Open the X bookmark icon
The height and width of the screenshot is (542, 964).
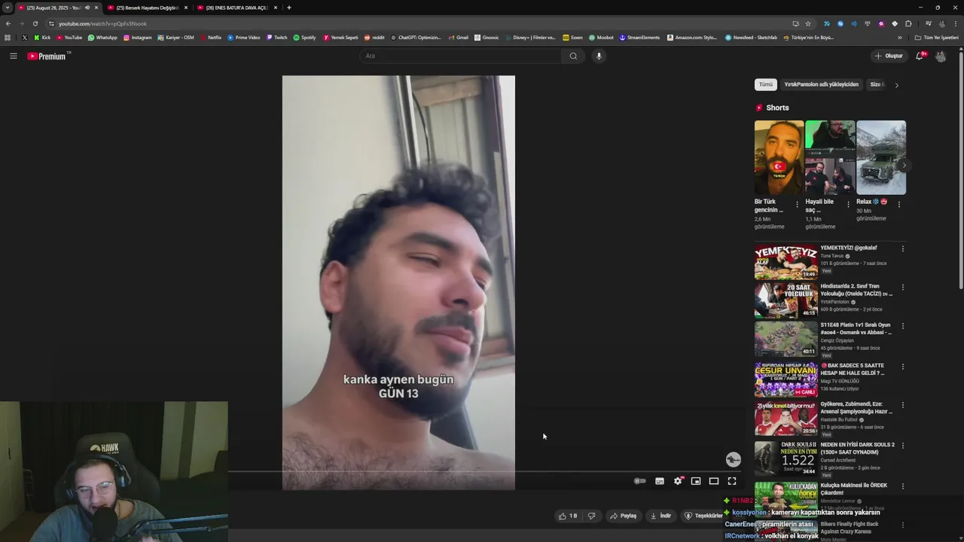point(25,37)
